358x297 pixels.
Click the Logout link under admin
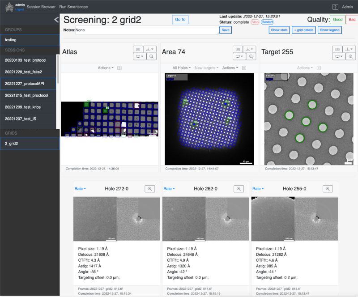19,9
